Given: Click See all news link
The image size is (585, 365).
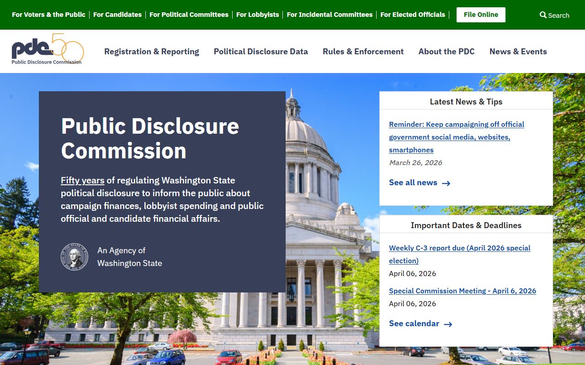Looking at the screenshot, I should [413, 182].
